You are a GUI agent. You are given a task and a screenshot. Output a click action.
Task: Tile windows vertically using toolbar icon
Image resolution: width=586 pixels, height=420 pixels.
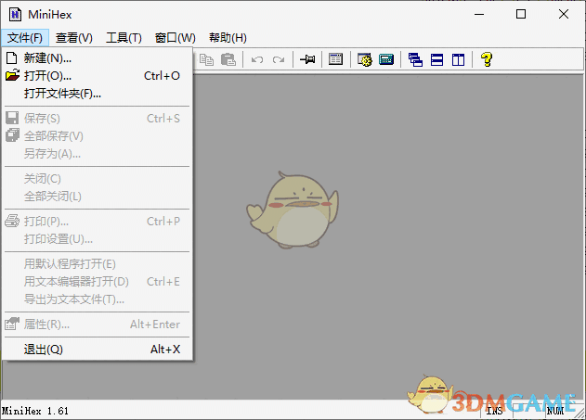(458, 59)
